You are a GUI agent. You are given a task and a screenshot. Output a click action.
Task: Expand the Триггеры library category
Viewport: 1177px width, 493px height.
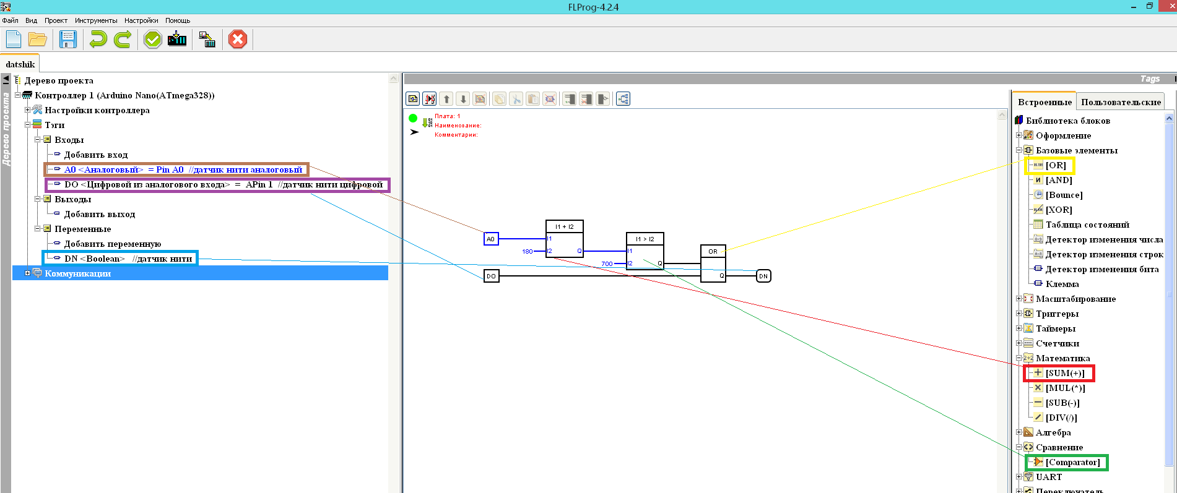point(1019,314)
